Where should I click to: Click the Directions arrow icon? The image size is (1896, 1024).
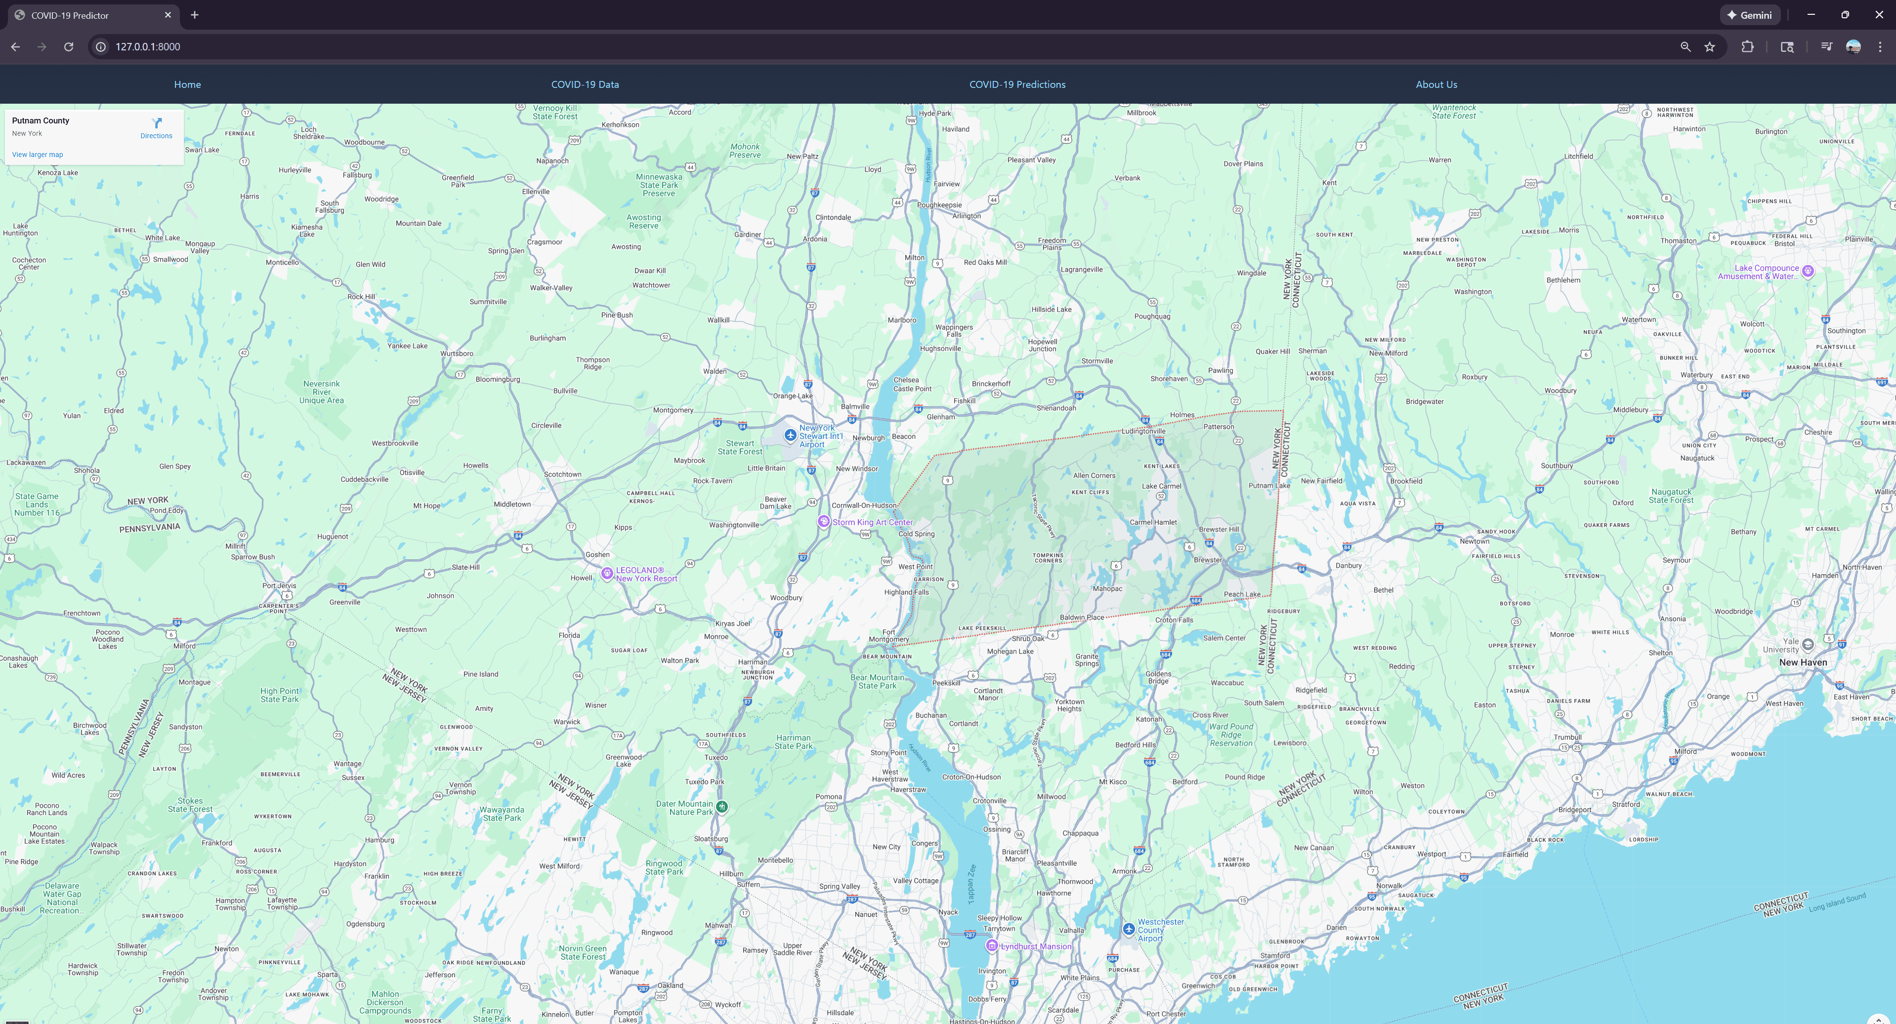[x=156, y=123]
